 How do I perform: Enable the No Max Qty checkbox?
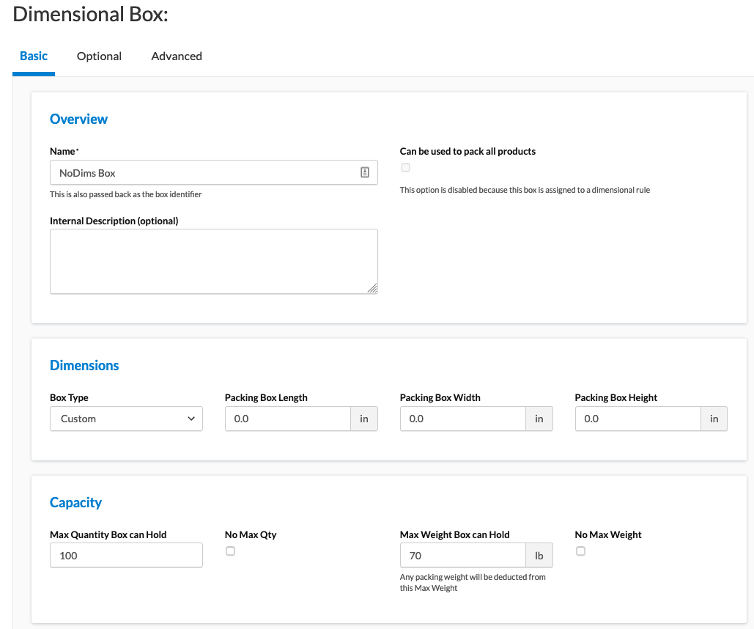(x=230, y=551)
